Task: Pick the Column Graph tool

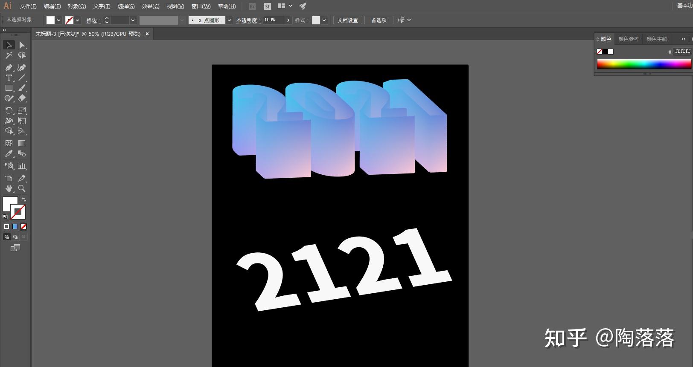Action: click(x=22, y=166)
